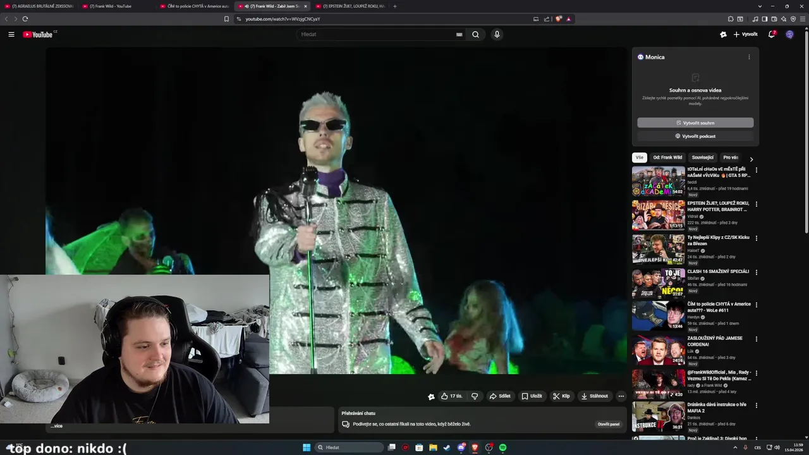Click the Sdílet share button
The height and width of the screenshot is (455, 809).
[500, 396]
